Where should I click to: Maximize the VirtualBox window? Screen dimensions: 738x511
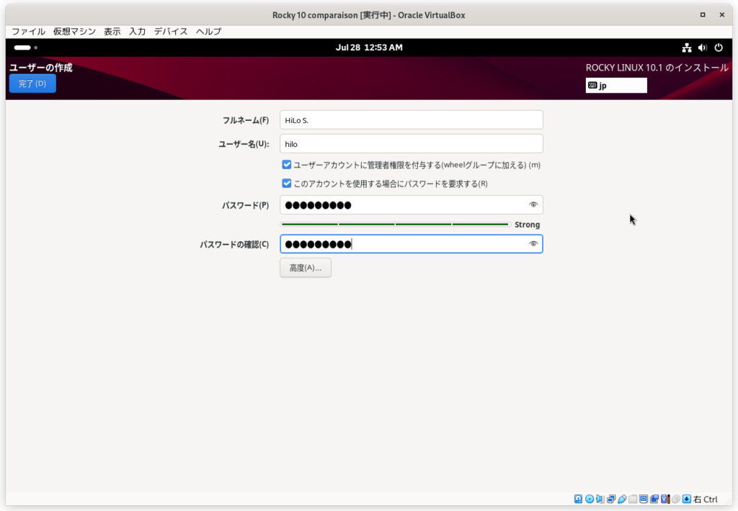click(x=703, y=14)
